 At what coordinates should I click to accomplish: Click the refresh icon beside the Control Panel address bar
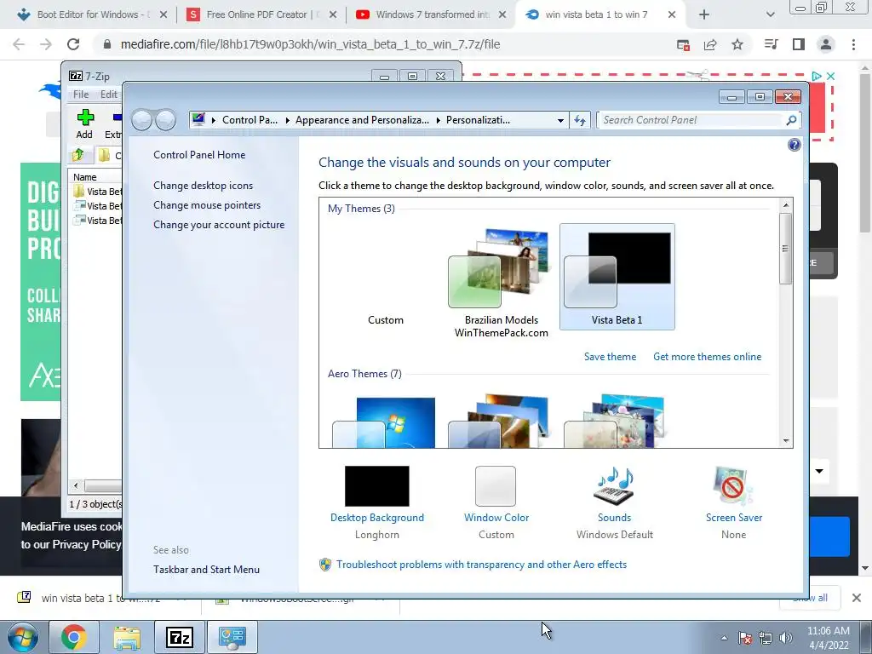(580, 120)
